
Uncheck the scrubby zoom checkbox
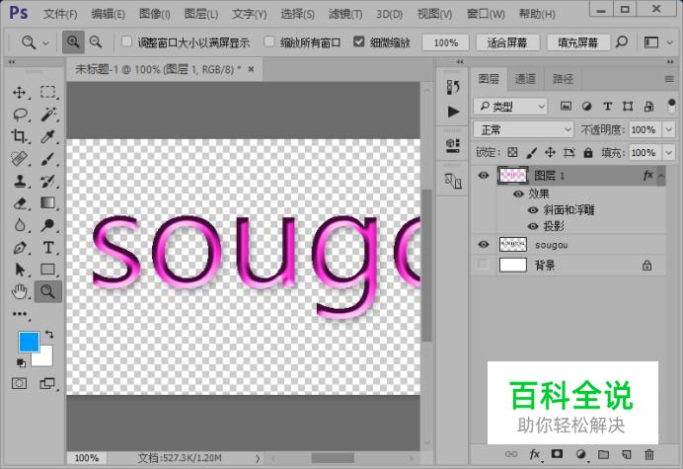pyautogui.click(x=359, y=41)
